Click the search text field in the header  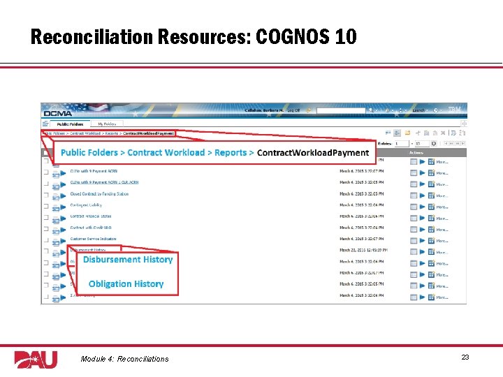(341, 110)
